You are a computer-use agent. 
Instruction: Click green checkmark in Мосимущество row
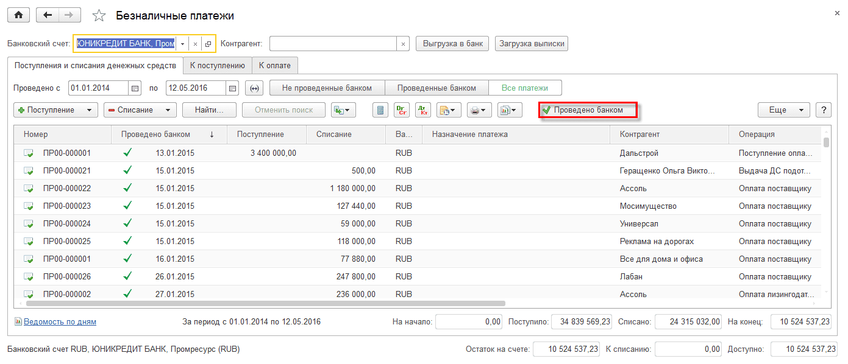(x=127, y=206)
